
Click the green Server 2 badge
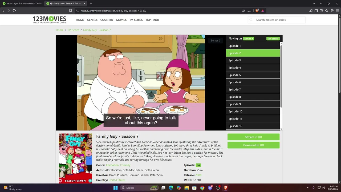[x=249, y=39]
